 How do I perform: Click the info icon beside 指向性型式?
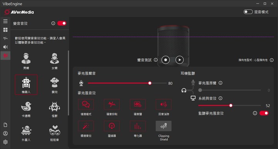(x=271, y=60)
